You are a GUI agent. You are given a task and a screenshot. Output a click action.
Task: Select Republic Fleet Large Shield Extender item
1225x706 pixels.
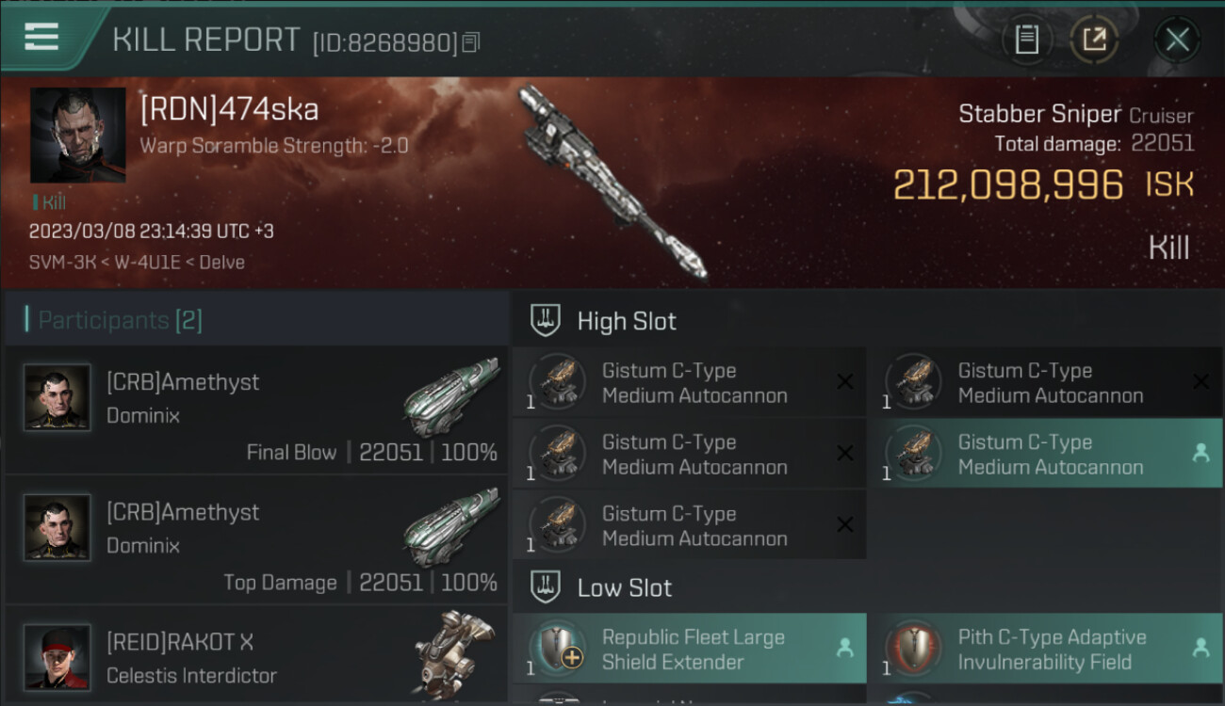click(x=690, y=649)
